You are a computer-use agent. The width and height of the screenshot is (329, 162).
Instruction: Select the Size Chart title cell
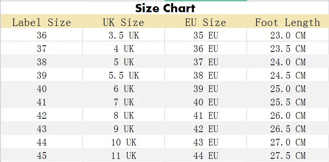click(x=165, y=8)
